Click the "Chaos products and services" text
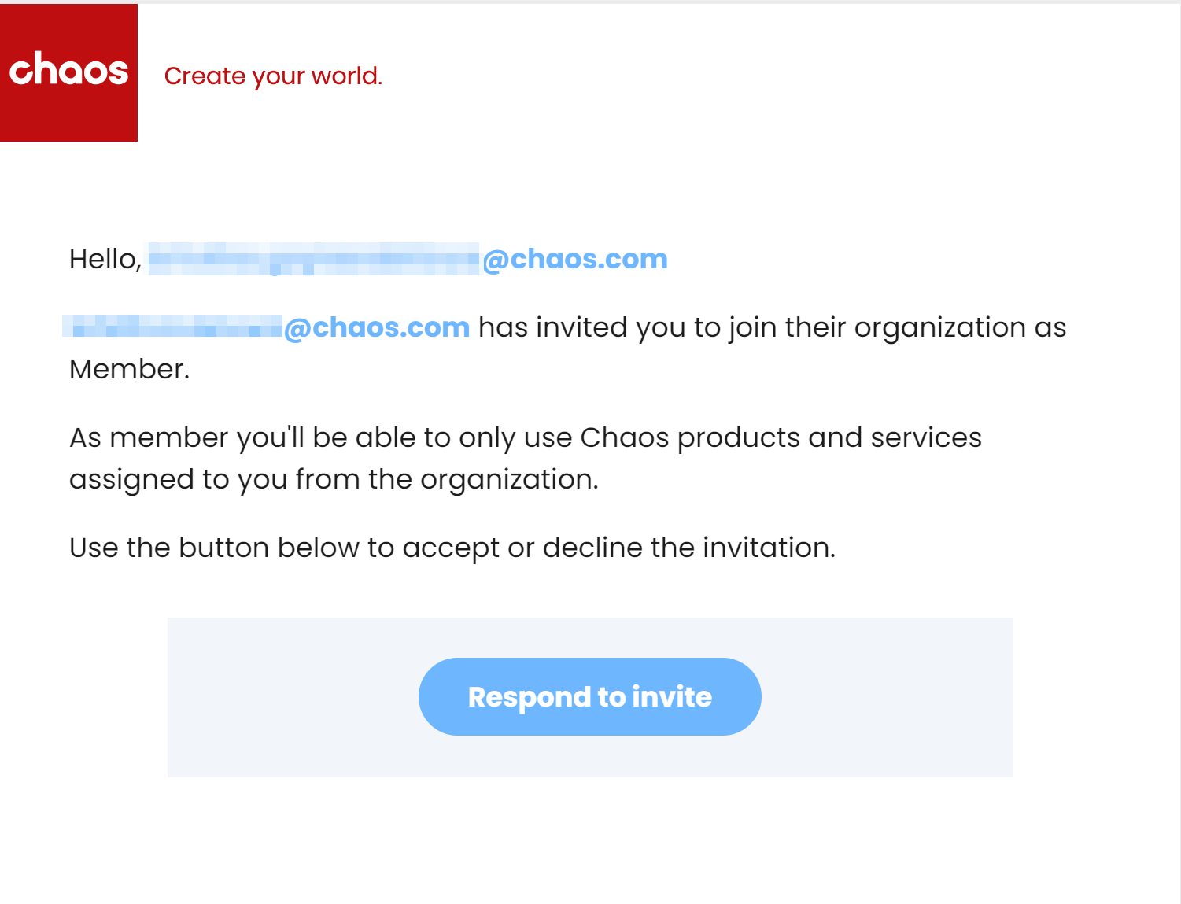The height and width of the screenshot is (904, 1181). pyautogui.click(x=781, y=437)
